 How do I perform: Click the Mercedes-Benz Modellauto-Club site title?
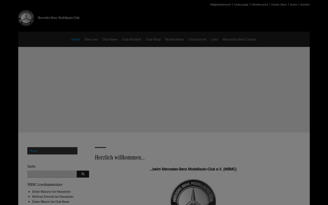[58, 18]
